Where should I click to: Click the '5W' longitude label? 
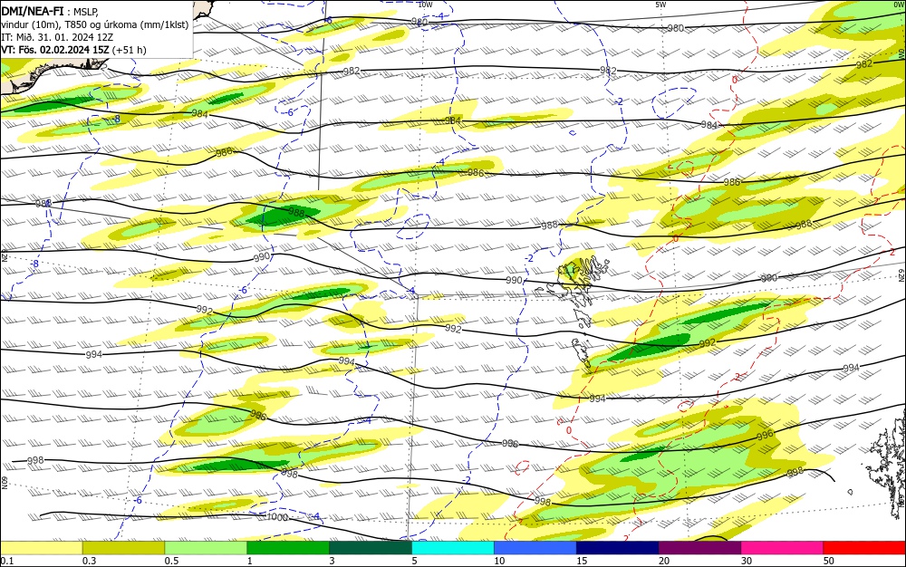pos(661,5)
